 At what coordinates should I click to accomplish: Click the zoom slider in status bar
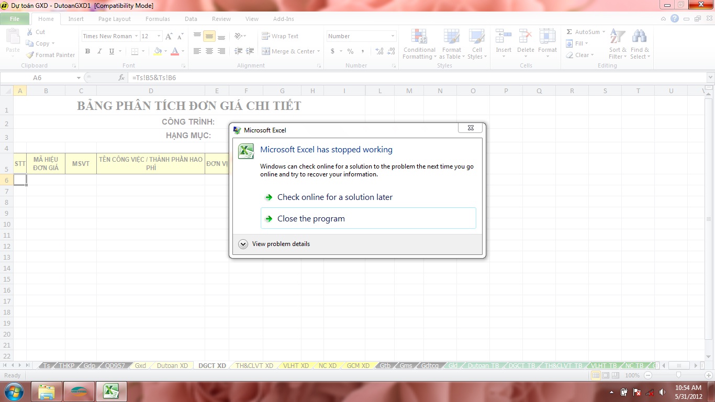point(679,375)
